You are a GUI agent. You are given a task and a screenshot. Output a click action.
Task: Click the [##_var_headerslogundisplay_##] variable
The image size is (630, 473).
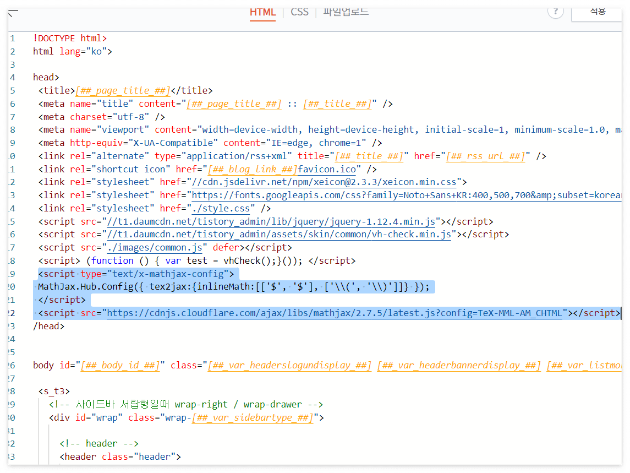pos(289,366)
